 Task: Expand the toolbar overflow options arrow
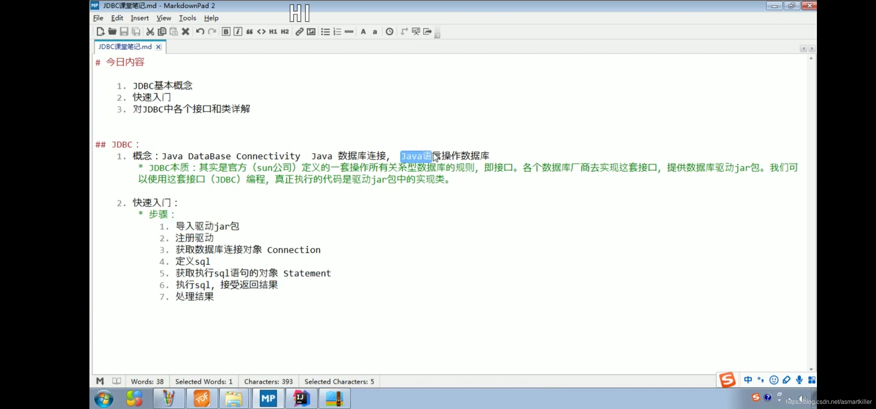coord(437,36)
